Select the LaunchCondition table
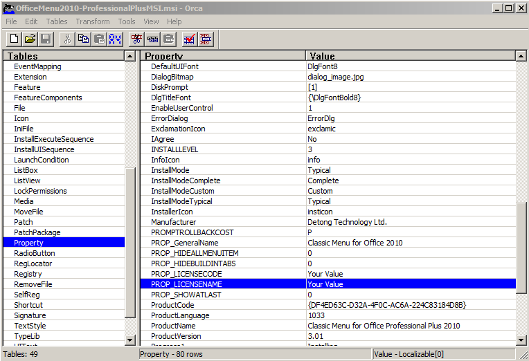529x361 pixels. click(41, 160)
